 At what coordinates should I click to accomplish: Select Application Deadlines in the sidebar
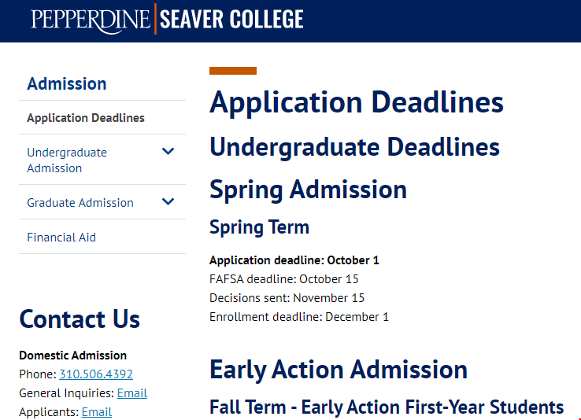click(x=86, y=118)
